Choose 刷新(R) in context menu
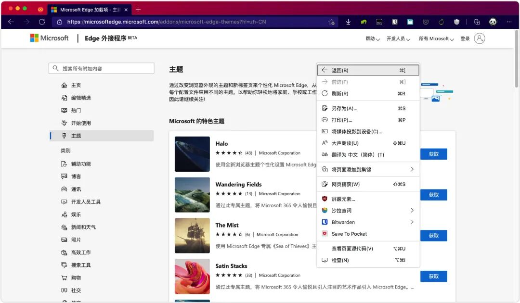 coord(368,94)
